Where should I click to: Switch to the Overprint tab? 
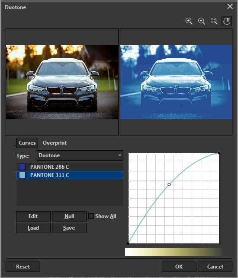(55, 143)
